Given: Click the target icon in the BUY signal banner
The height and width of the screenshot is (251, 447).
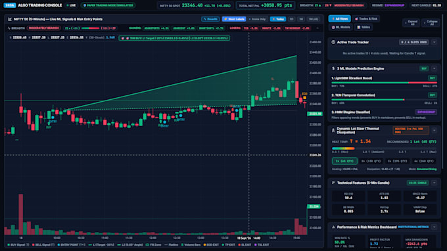Looking at the screenshot, I should point(122,38).
